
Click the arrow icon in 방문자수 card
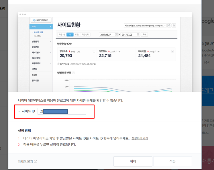click(94, 51)
